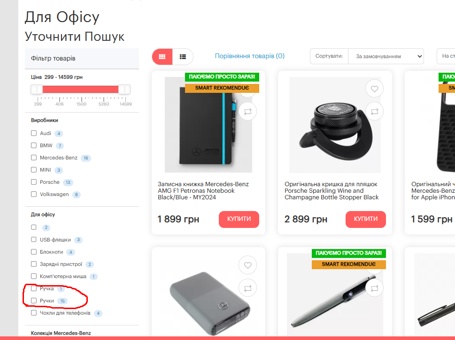Image resolution: width=455 pixels, height=340 pixels.
Task: Switch to list view layout
Action: click(183, 57)
